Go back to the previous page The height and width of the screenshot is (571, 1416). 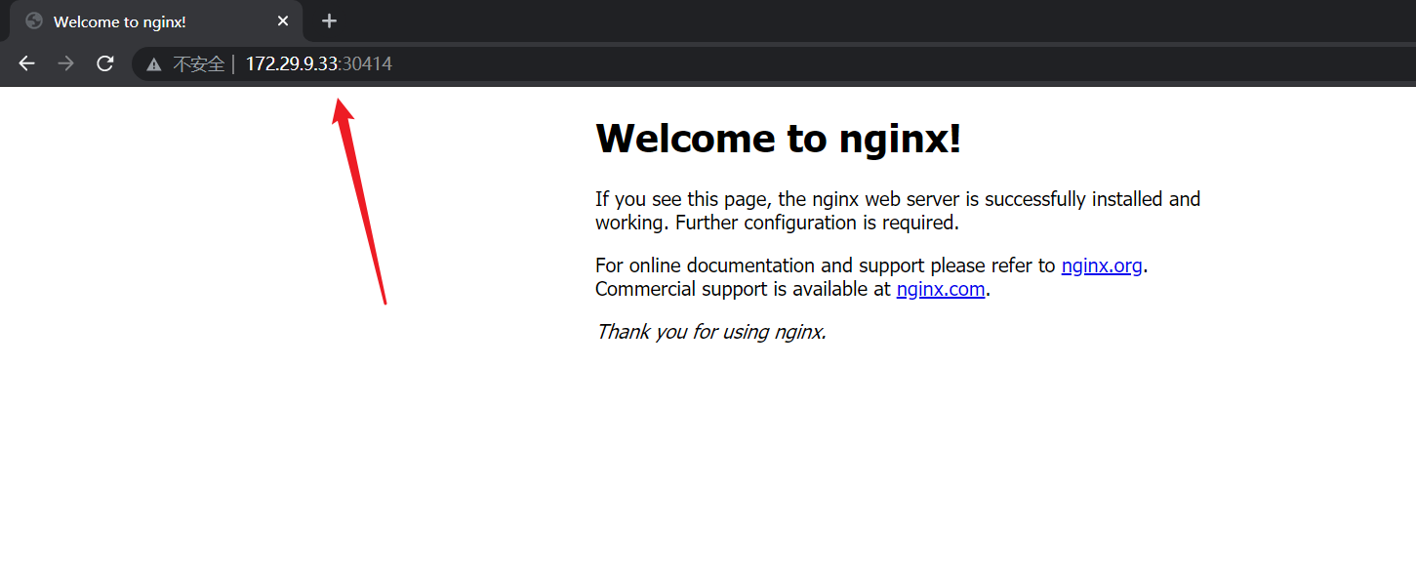pyautogui.click(x=26, y=63)
